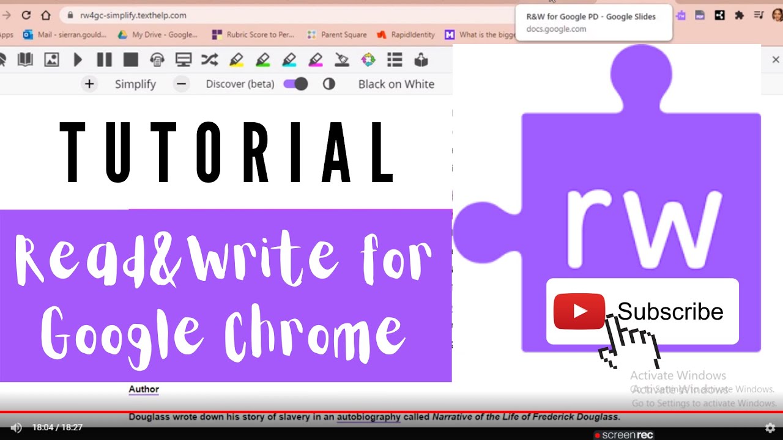The width and height of the screenshot is (783, 440).
Task: Open the video settings gear
Action: [770, 428]
